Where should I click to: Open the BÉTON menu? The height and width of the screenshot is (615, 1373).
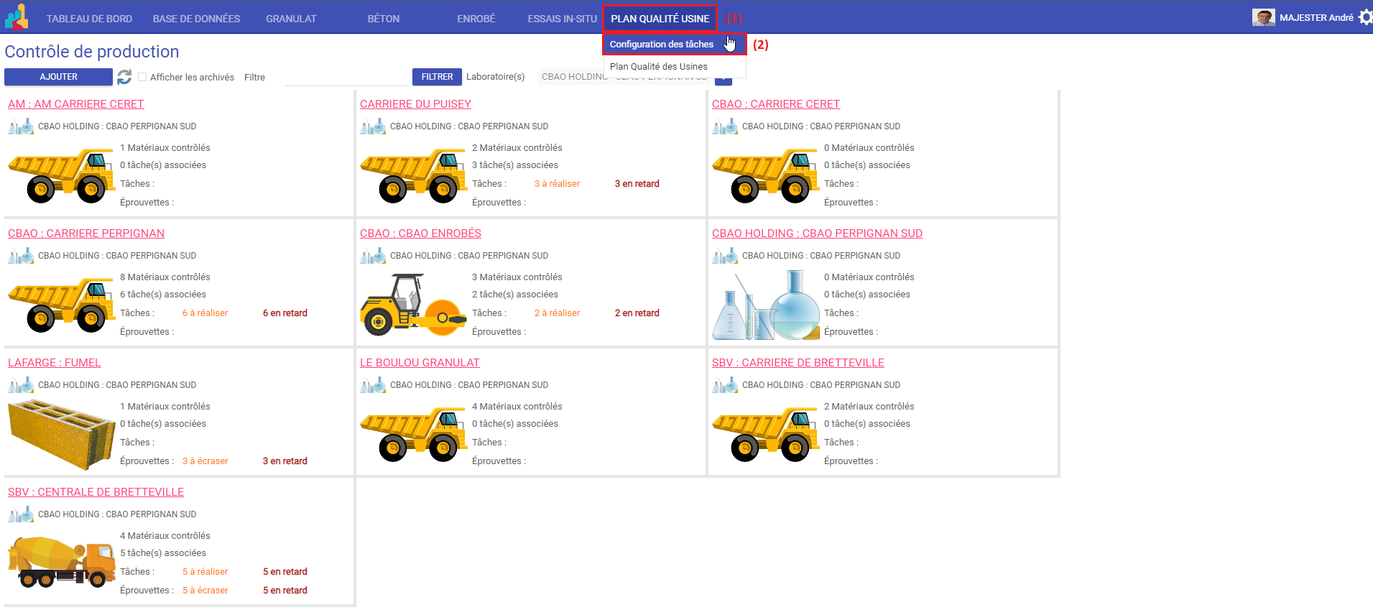(384, 19)
